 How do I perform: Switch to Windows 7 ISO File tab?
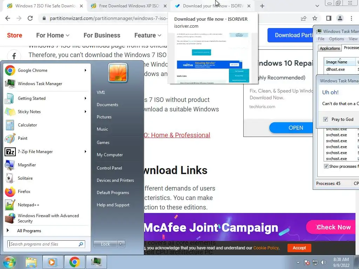(x=45, y=6)
